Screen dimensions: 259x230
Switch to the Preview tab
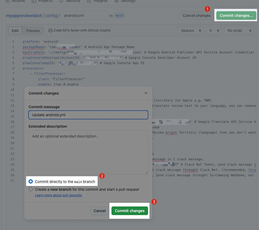(x=33, y=31)
